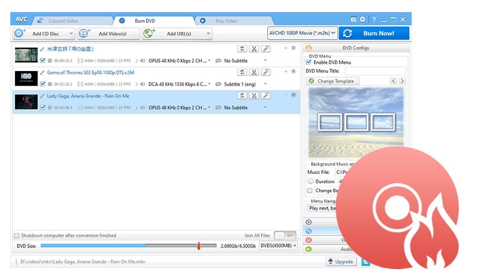Open the settings gear in title bar

click(x=363, y=19)
